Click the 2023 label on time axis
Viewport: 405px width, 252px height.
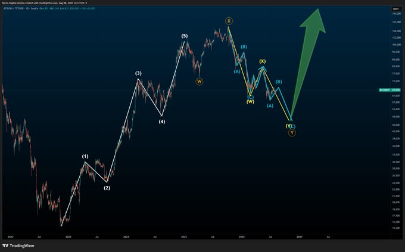tap(68, 237)
